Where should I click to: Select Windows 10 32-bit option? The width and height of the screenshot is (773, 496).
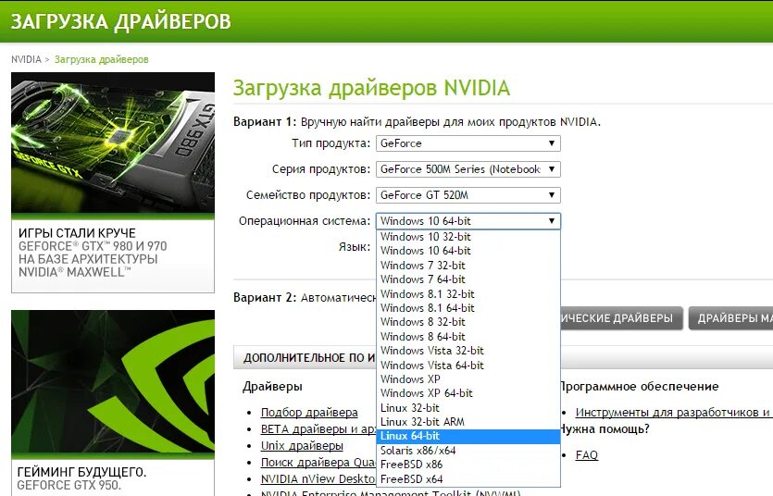(468, 236)
